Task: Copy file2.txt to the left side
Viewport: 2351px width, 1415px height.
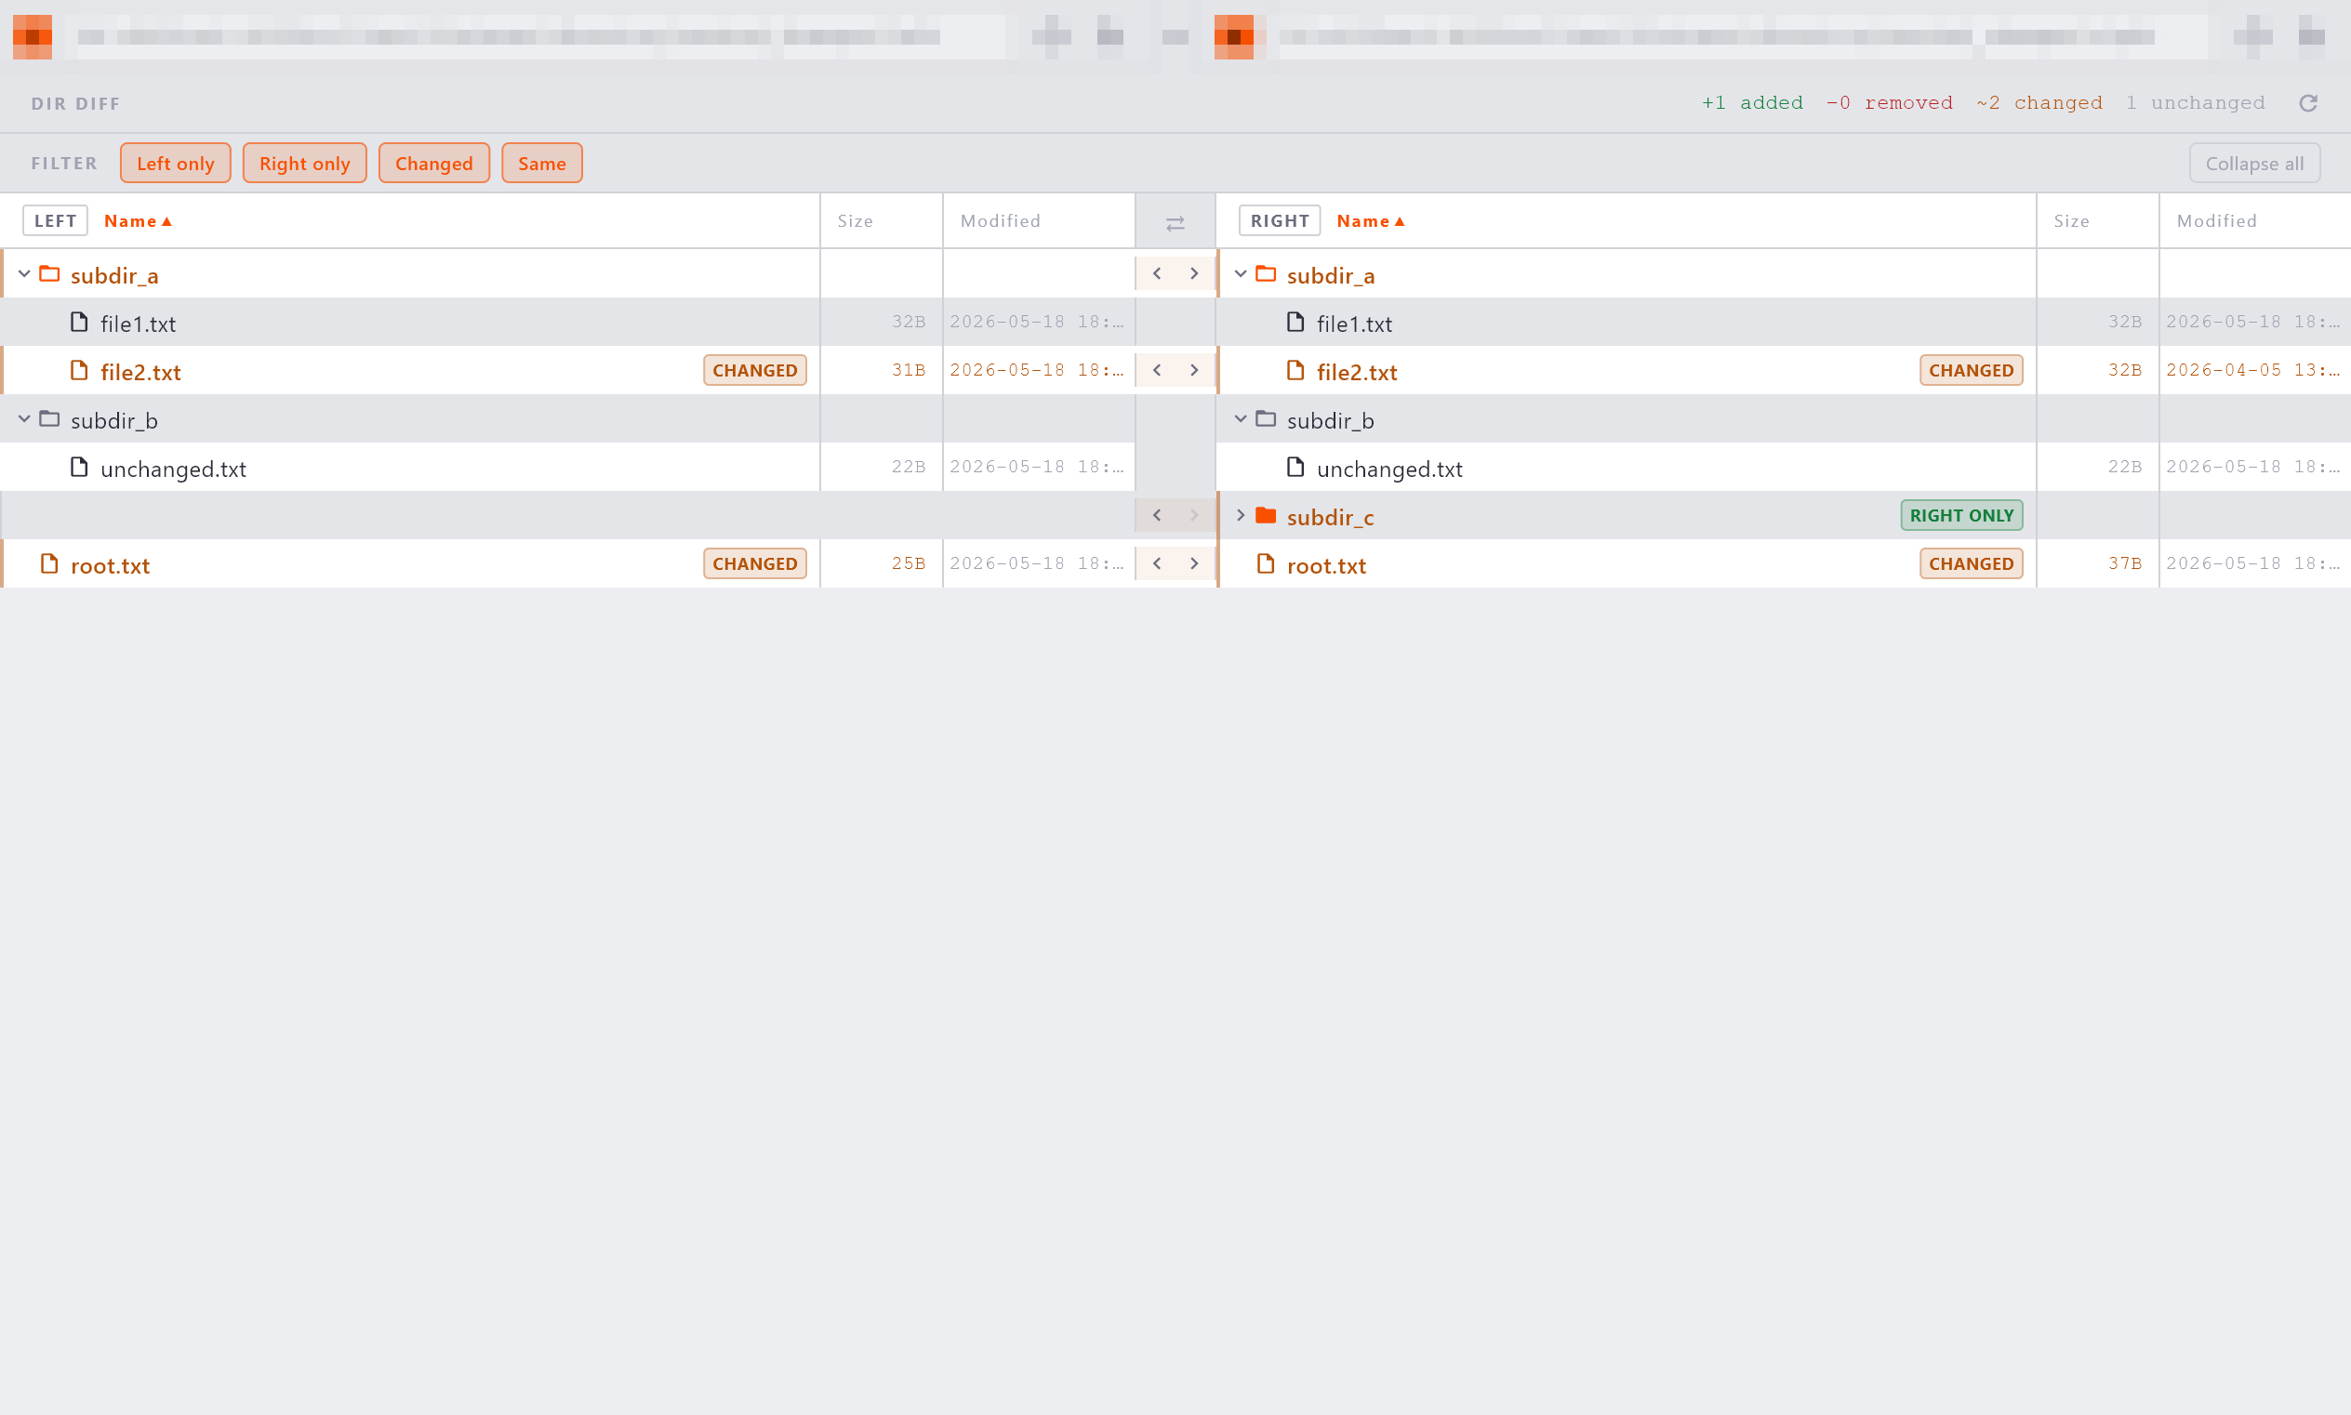Action: (x=1157, y=370)
